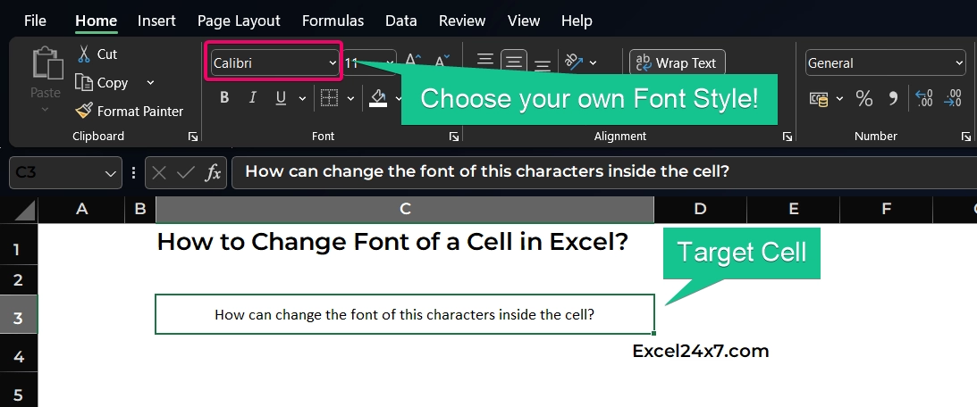Image resolution: width=977 pixels, height=407 pixels.
Task: Increase decimal places
Action: tap(924, 98)
